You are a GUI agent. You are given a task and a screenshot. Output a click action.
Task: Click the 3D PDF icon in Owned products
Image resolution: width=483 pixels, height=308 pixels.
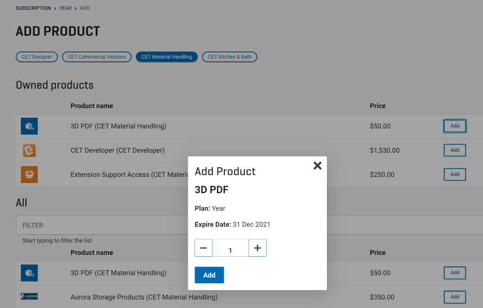[x=29, y=126]
